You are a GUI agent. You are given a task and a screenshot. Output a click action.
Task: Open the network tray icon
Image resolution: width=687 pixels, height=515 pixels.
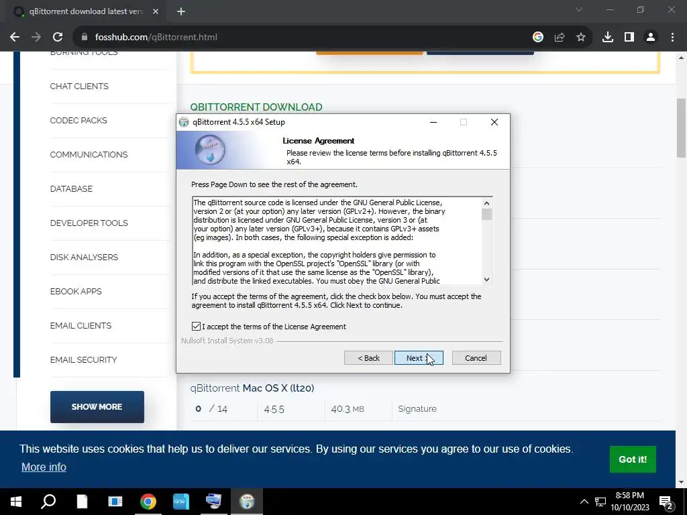[600, 502]
